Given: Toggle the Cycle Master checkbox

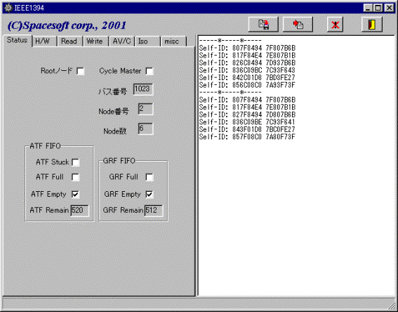Looking at the screenshot, I should coord(150,71).
